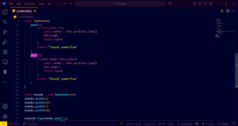Toggle the primary side bar
The width and height of the screenshot is (238, 126).
pos(200,3)
